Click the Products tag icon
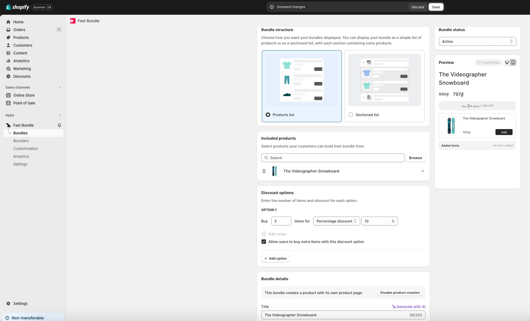 pos(8,37)
